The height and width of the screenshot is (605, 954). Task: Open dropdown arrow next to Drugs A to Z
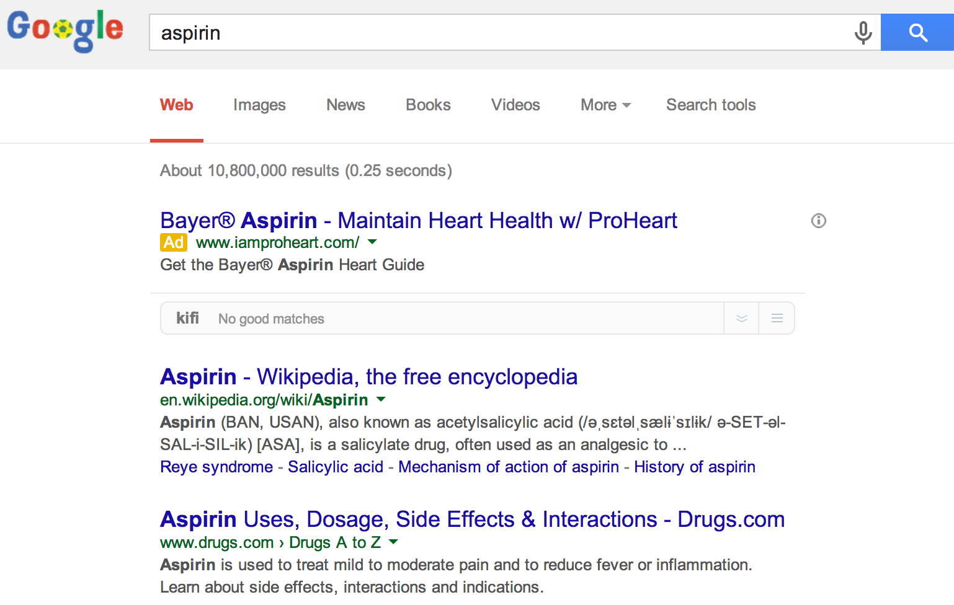point(393,542)
